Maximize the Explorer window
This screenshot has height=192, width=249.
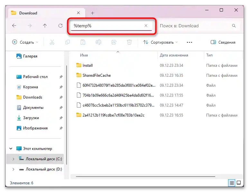[221, 10]
